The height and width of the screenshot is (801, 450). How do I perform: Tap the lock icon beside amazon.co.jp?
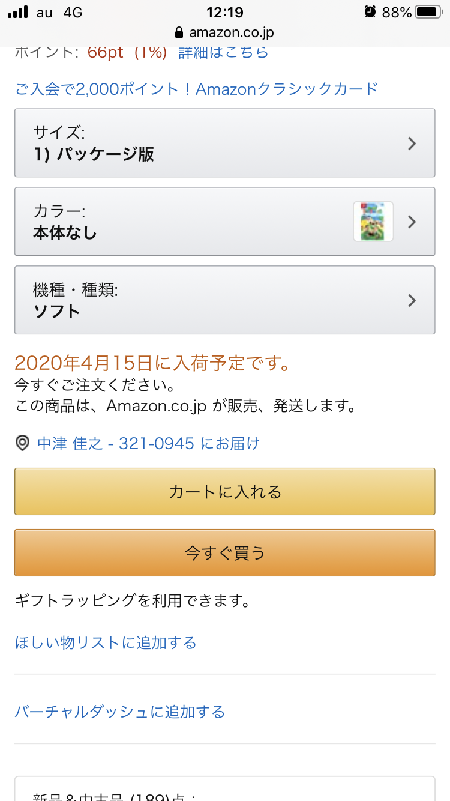[x=178, y=32]
